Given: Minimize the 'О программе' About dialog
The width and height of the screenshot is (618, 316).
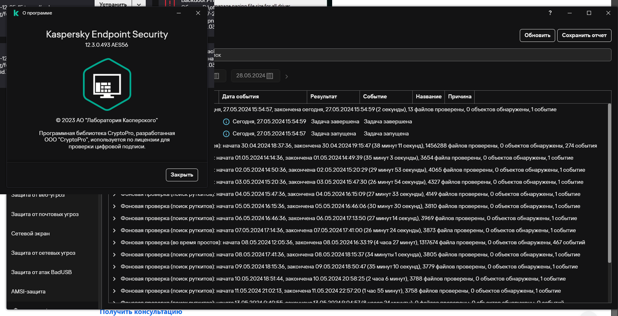Looking at the screenshot, I should (x=179, y=13).
